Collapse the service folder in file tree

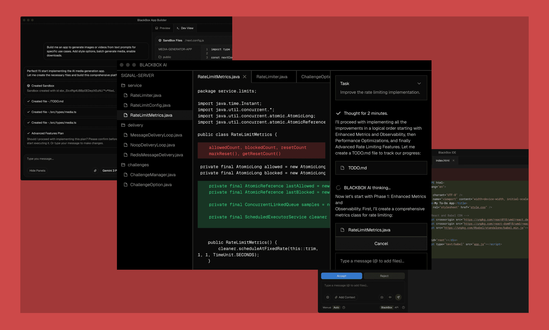tap(135, 86)
